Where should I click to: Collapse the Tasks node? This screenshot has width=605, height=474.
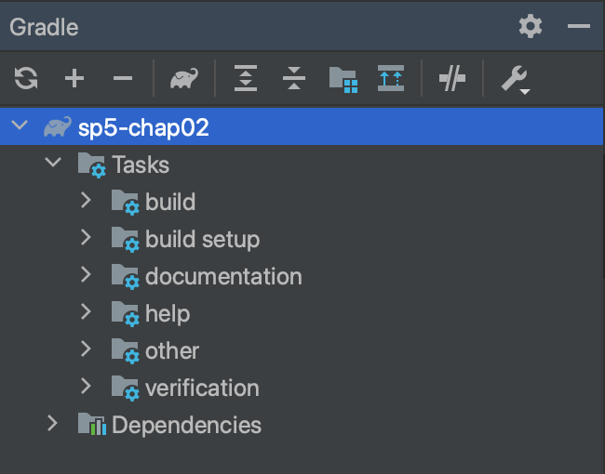[53, 162]
